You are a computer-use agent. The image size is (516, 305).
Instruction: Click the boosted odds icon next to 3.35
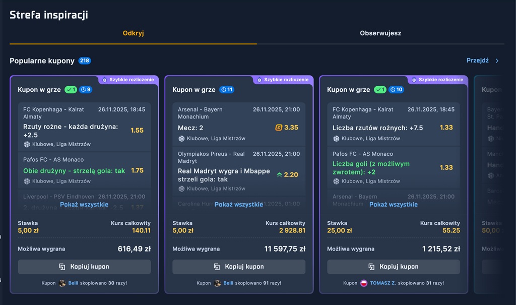click(x=278, y=128)
